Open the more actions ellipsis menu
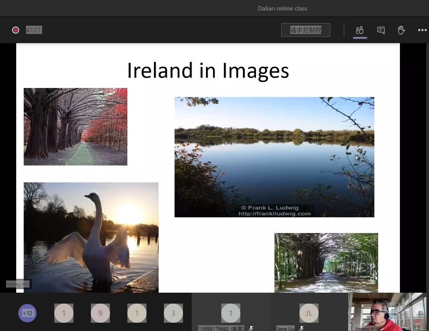429x331 pixels. (x=422, y=30)
